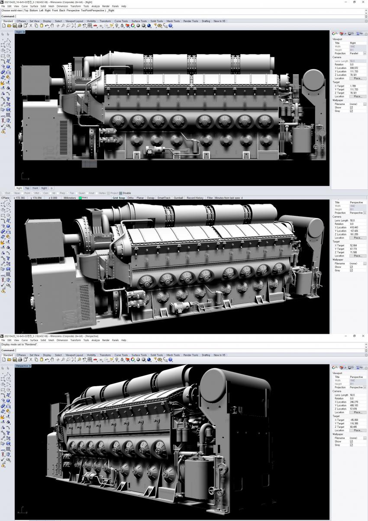Screen dimensions: 368x521
Task: Open Layers panel tab icon above the Right viewport properties
Action: (342, 33)
